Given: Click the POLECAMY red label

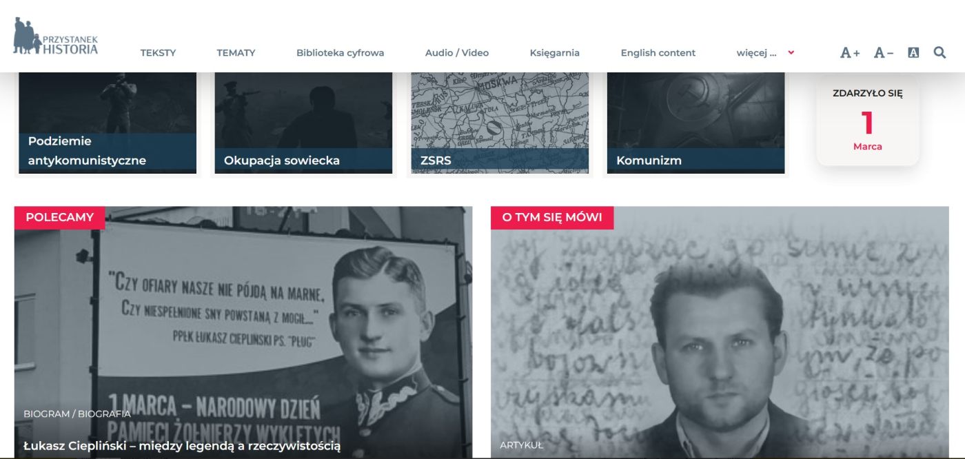Looking at the screenshot, I should pyautogui.click(x=59, y=217).
